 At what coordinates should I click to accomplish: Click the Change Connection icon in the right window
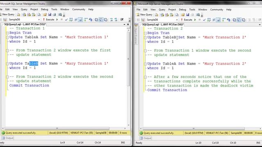143,20
